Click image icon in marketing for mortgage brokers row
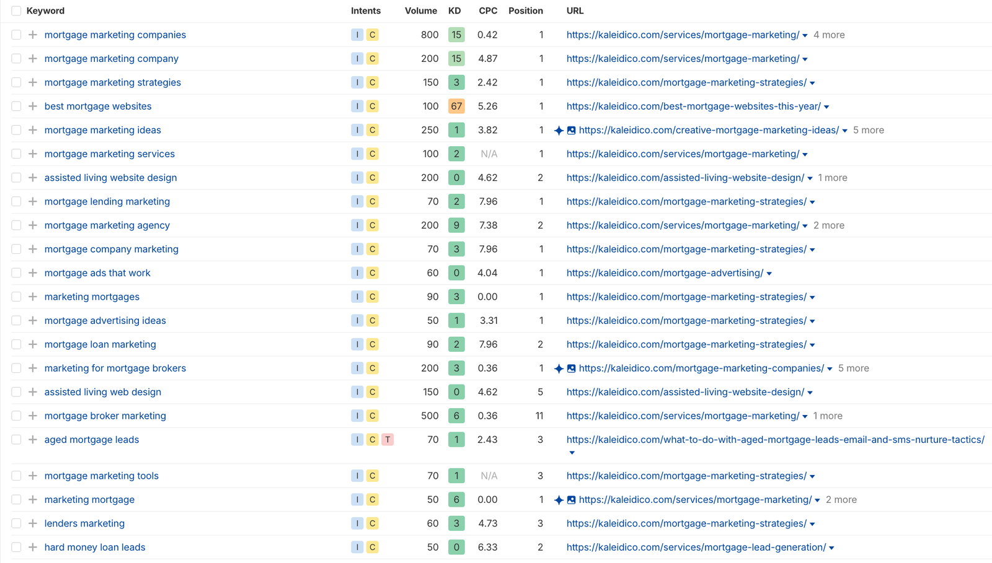This screenshot has width=992, height=563. (x=571, y=369)
